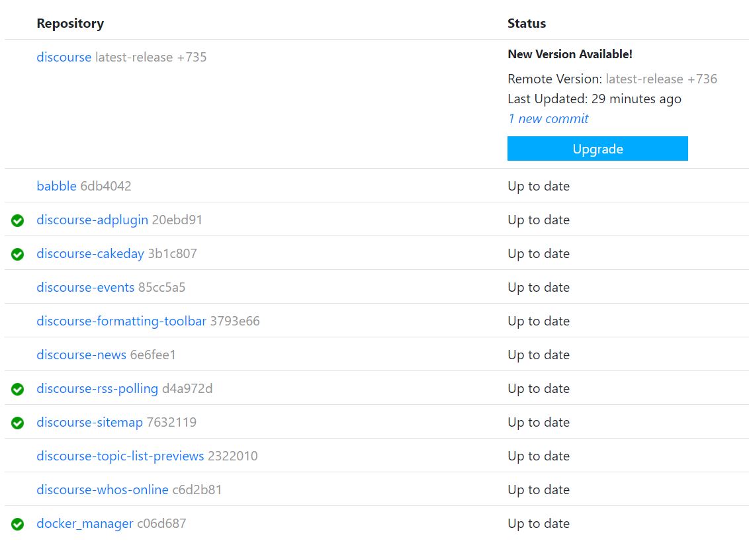
Task: Click 'Up to date' status for docker_manager
Action: (x=539, y=523)
